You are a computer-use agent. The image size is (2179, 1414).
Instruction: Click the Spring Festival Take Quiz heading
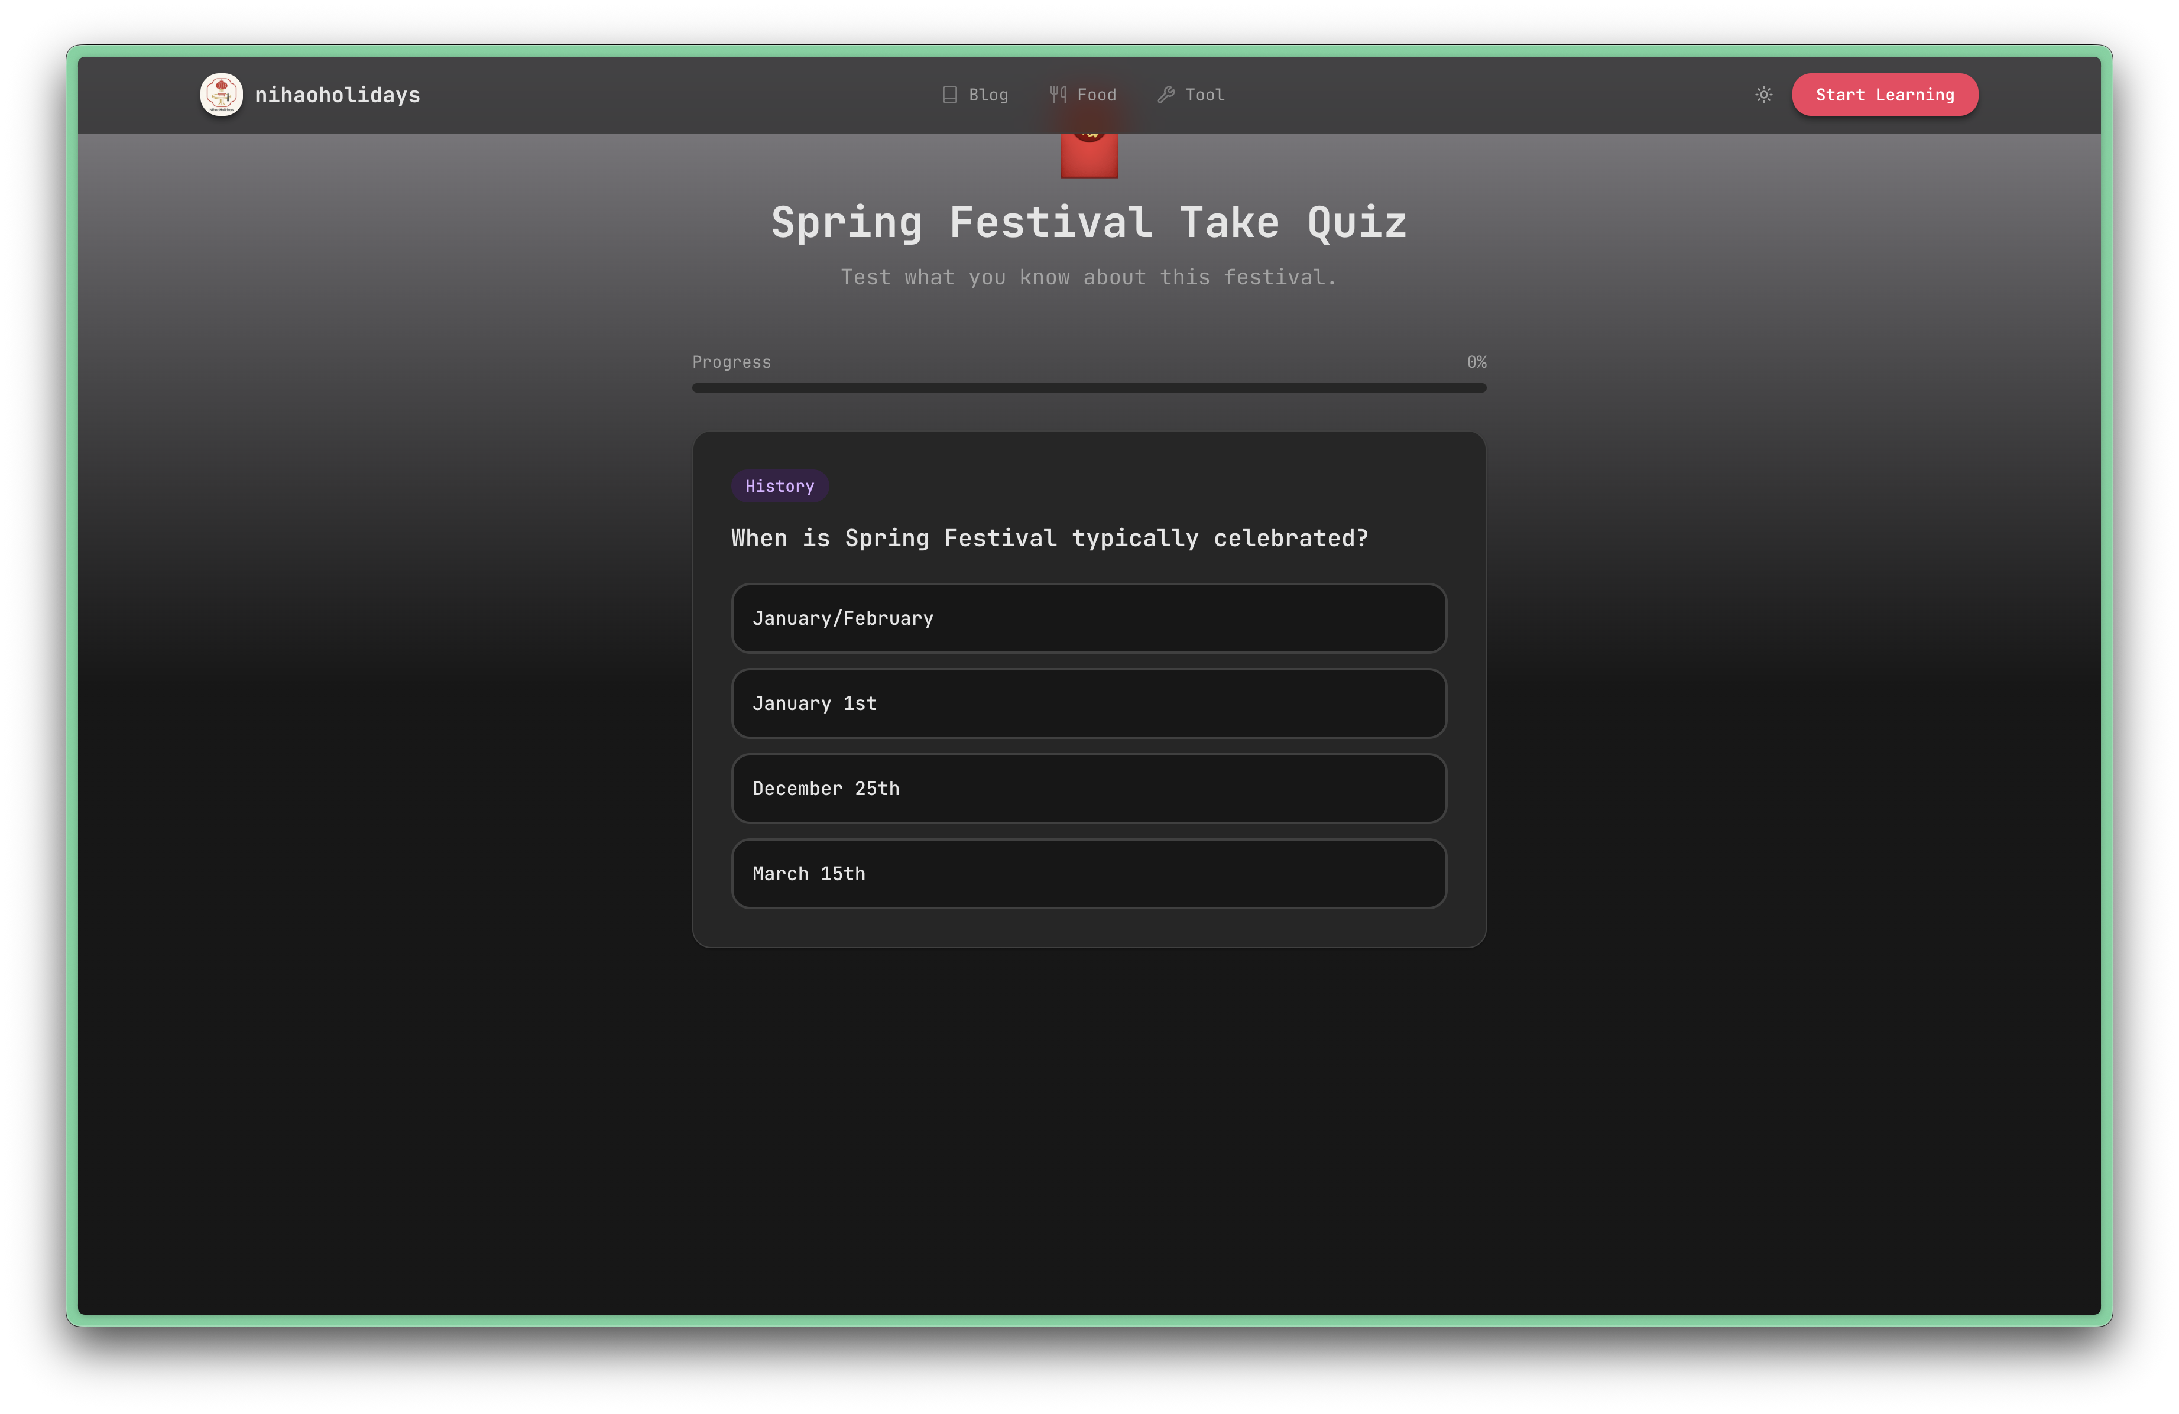click(x=1088, y=222)
